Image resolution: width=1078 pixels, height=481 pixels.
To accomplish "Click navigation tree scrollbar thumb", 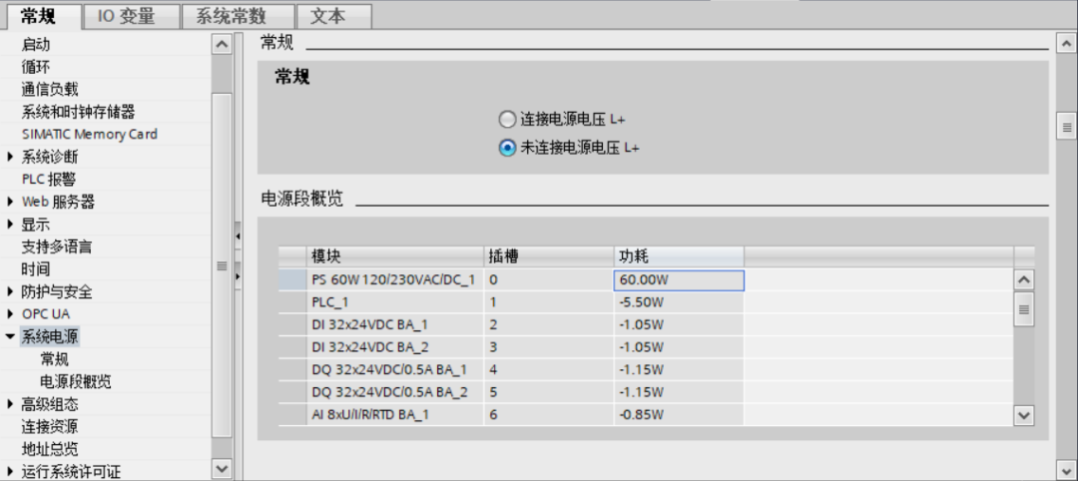I will [222, 265].
